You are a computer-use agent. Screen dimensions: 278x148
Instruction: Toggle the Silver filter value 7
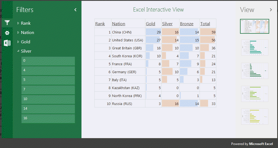tap(48, 90)
